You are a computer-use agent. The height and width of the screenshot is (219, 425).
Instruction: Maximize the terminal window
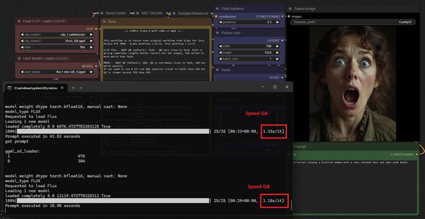click(x=275, y=87)
